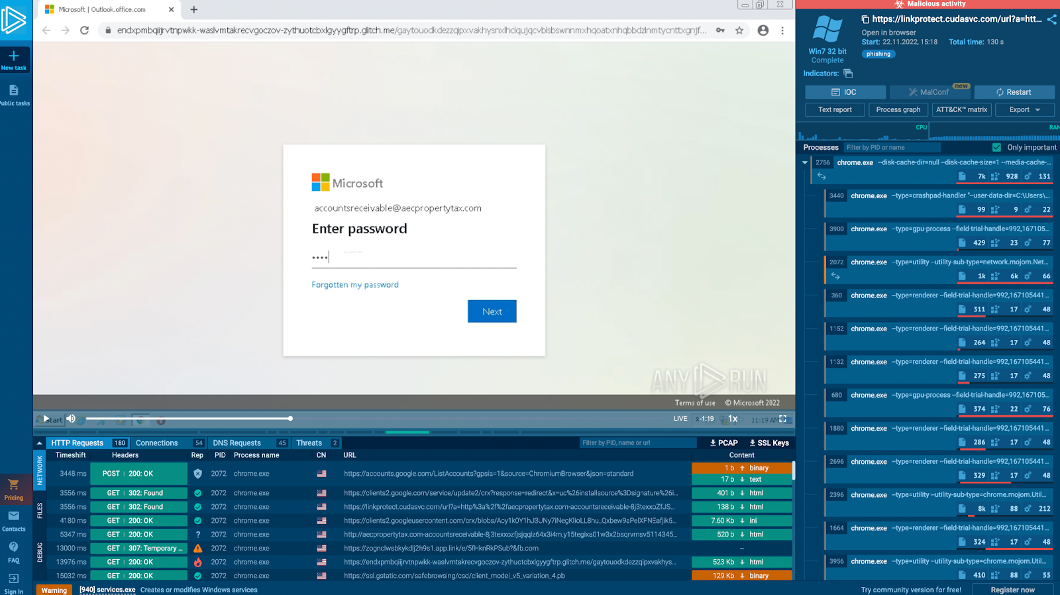Play the recorded session video
The image size is (1060, 595).
point(46,419)
